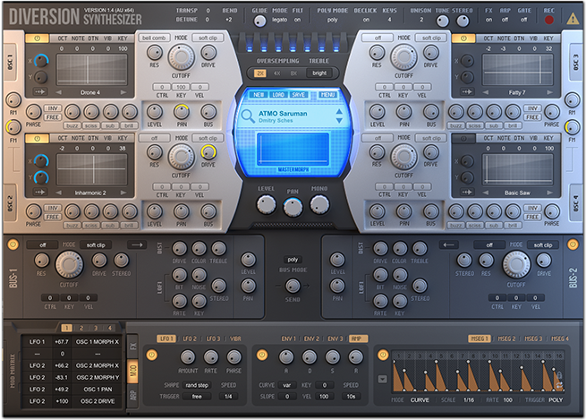Click the MSEG lock icon
The image size is (586, 420).
pos(559,374)
